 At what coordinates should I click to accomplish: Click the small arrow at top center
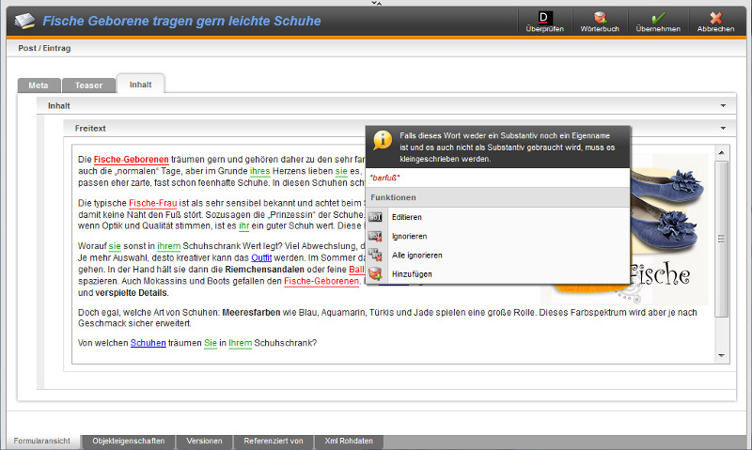click(x=376, y=4)
